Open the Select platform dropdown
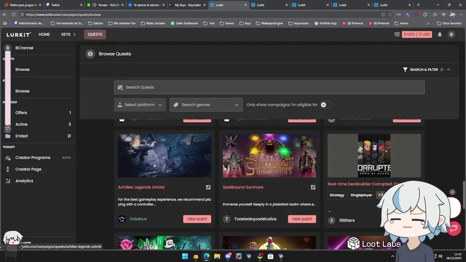466x262 pixels. [x=140, y=105]
